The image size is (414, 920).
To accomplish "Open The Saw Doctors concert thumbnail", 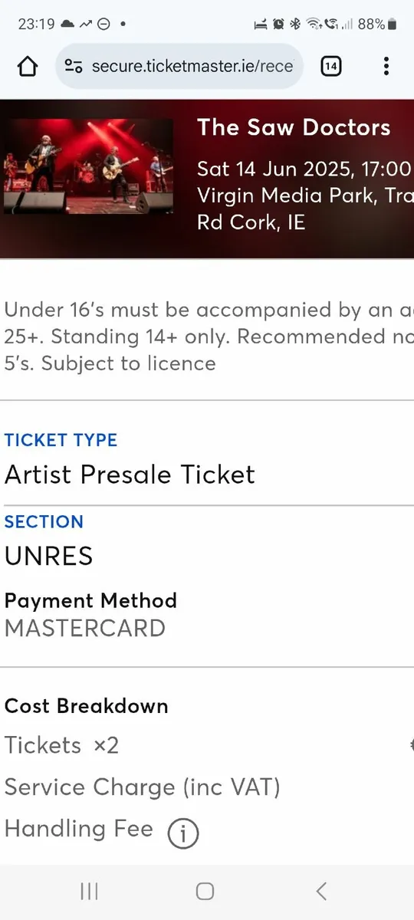I will point(87,166).
